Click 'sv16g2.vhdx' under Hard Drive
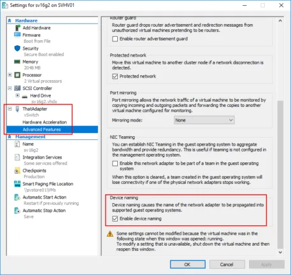 (44, 102)
